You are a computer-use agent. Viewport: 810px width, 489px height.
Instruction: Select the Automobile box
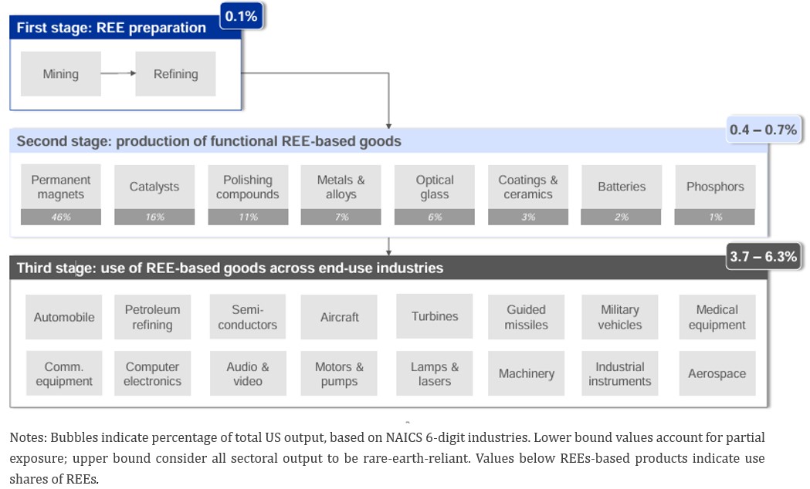click(64, 317)
